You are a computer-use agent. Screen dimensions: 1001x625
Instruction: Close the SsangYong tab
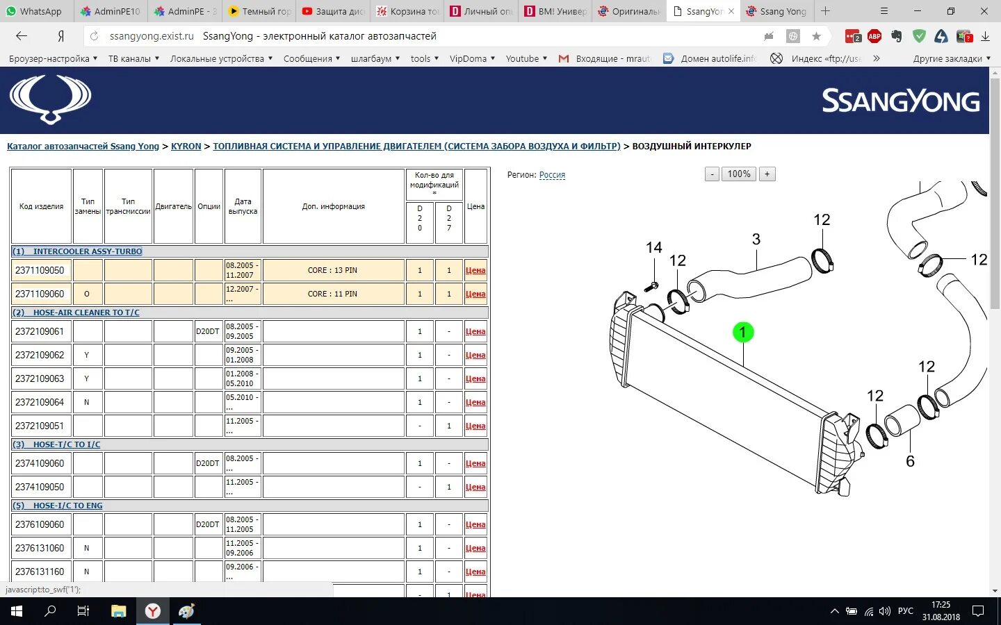coord(731,11)
